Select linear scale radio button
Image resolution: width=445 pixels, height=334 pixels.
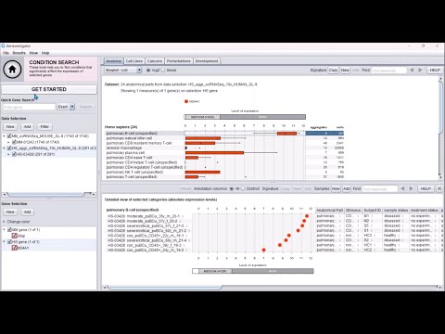(x=163, y=71)
